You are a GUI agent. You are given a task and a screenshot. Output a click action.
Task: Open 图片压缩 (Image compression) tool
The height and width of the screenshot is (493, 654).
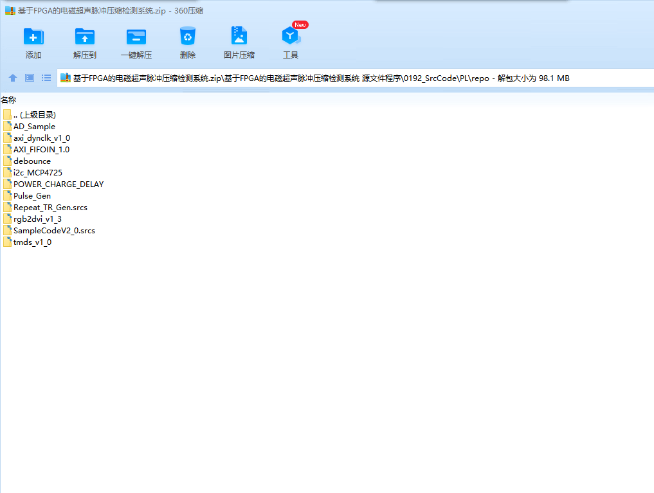click(239, 36)
